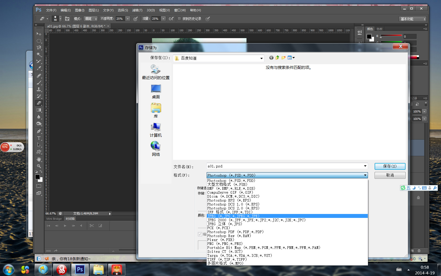Activate the Type tool
This screenshot has width=441, height=276.
[39, 138]
